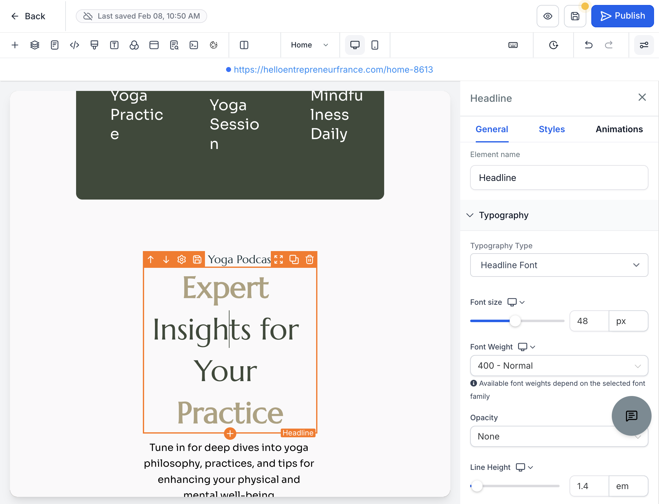Viewport: 659px width, 504px height.
Task: Delete the headline with trash icon
Action: pyautogui.click(x=310, y=259)
